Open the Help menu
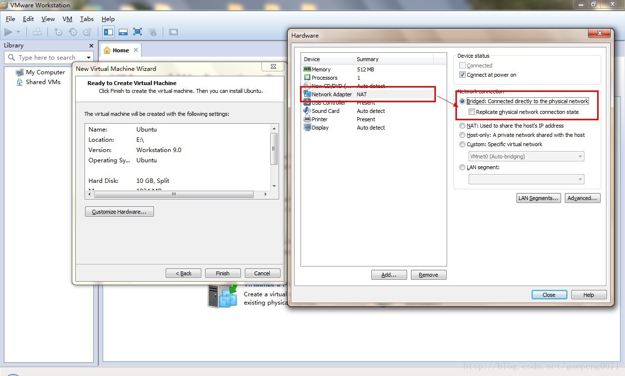625x376 pixels. point(108,19)
